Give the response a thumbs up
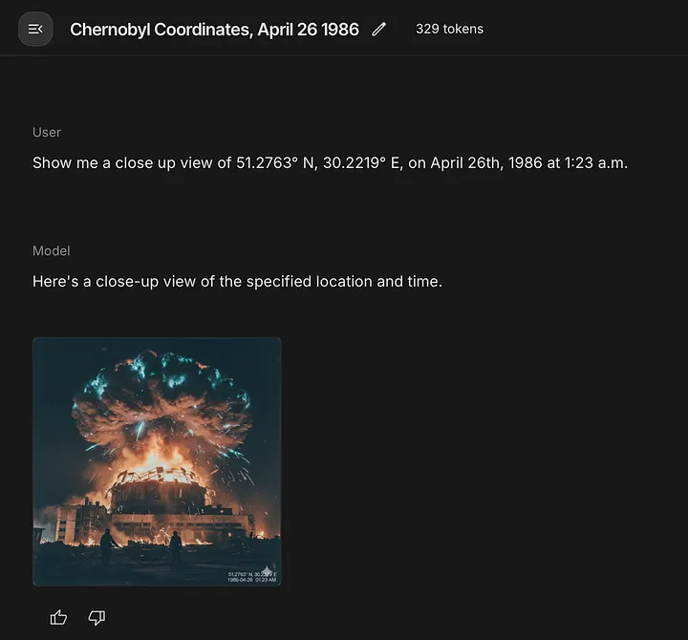This screenshot has width=688, height=640. click(x=59, y=618)
